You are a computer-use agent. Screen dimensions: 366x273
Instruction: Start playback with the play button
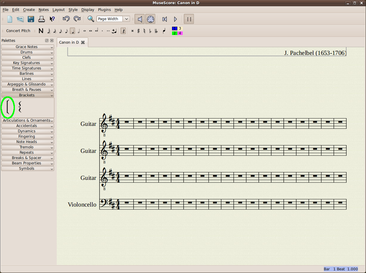(175, 19)
